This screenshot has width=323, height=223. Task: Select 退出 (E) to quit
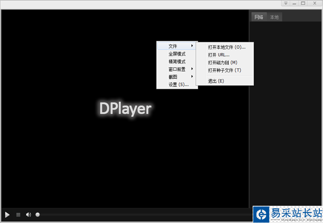point(225,81)
